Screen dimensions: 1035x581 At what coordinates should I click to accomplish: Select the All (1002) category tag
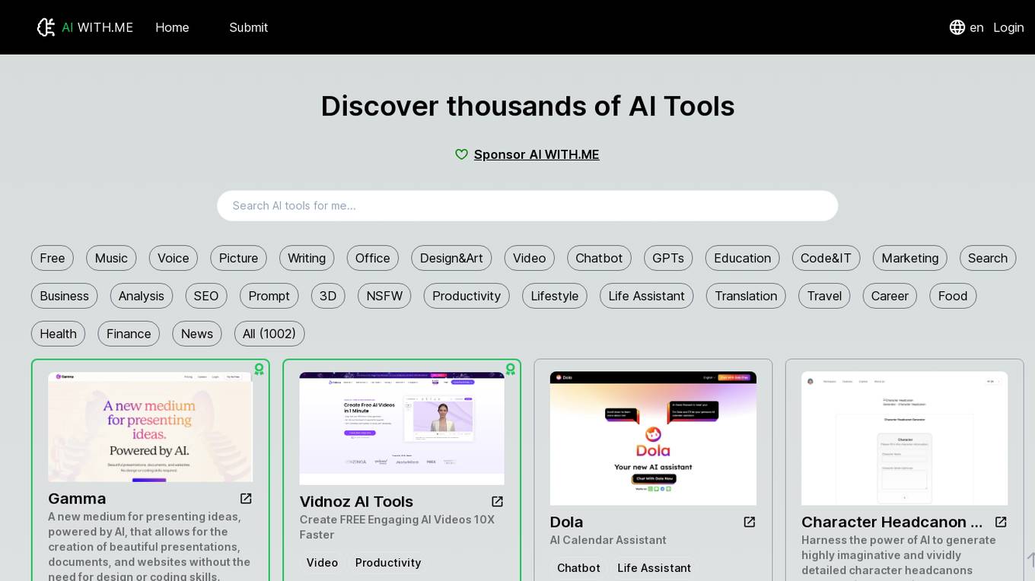(269, 334)
